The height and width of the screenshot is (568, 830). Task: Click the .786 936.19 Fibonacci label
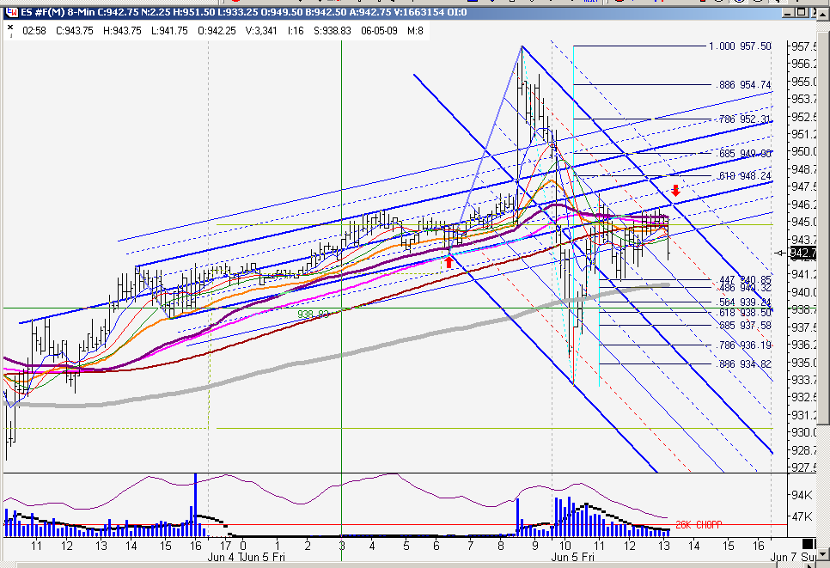click(744, 345)
